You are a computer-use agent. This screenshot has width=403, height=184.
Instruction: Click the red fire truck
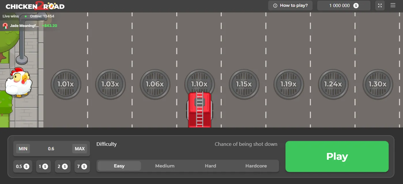[200, 110]
